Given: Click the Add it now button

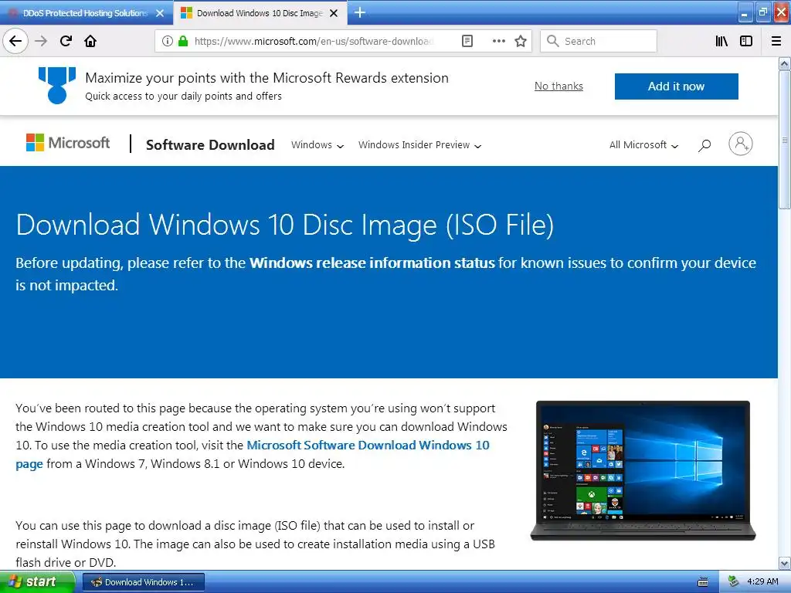Looking at the screenshot, I should pyautogui.click(x=676, y=86).
